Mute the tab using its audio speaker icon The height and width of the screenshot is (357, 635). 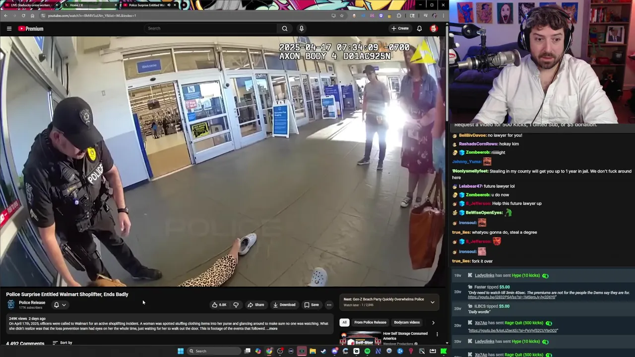tap(169, 5)
